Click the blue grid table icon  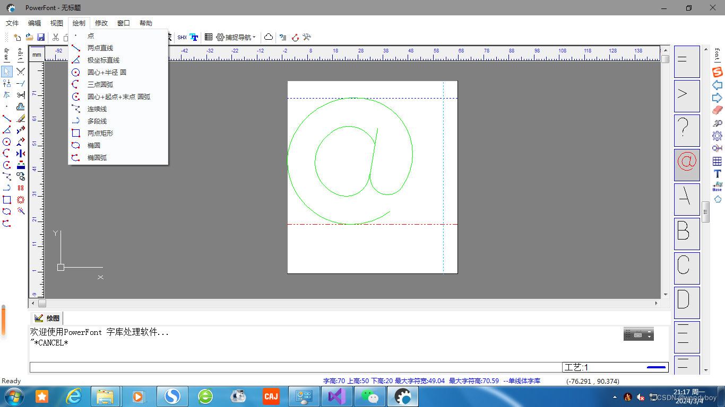click(718, 162)
